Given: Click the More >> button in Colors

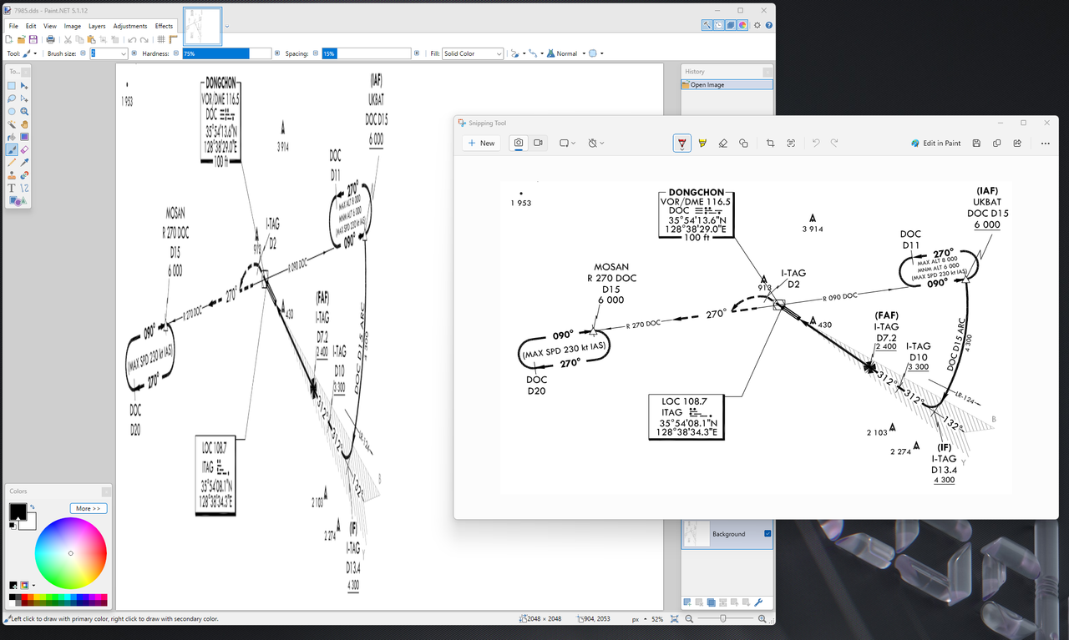Looking at the screenshot, I should tap(89, 508).
